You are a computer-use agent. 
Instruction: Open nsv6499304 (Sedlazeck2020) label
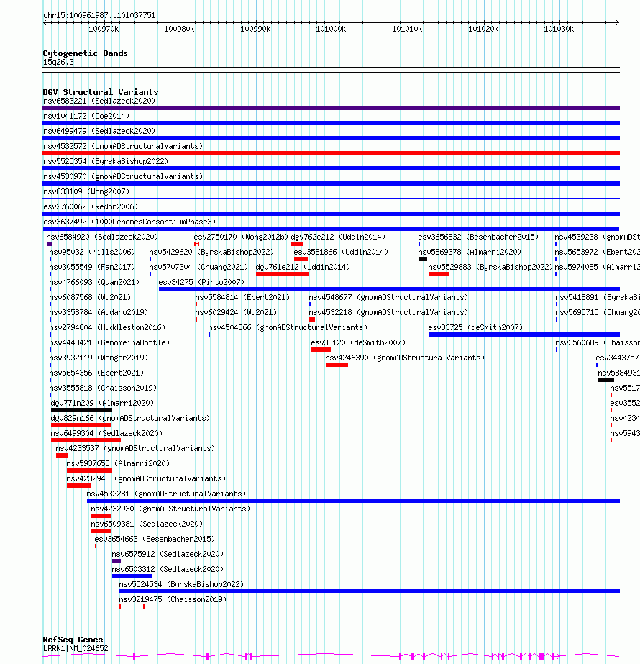(106, 434)
